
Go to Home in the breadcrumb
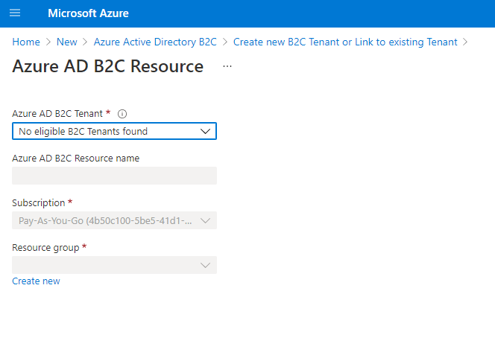click(26, 42)
